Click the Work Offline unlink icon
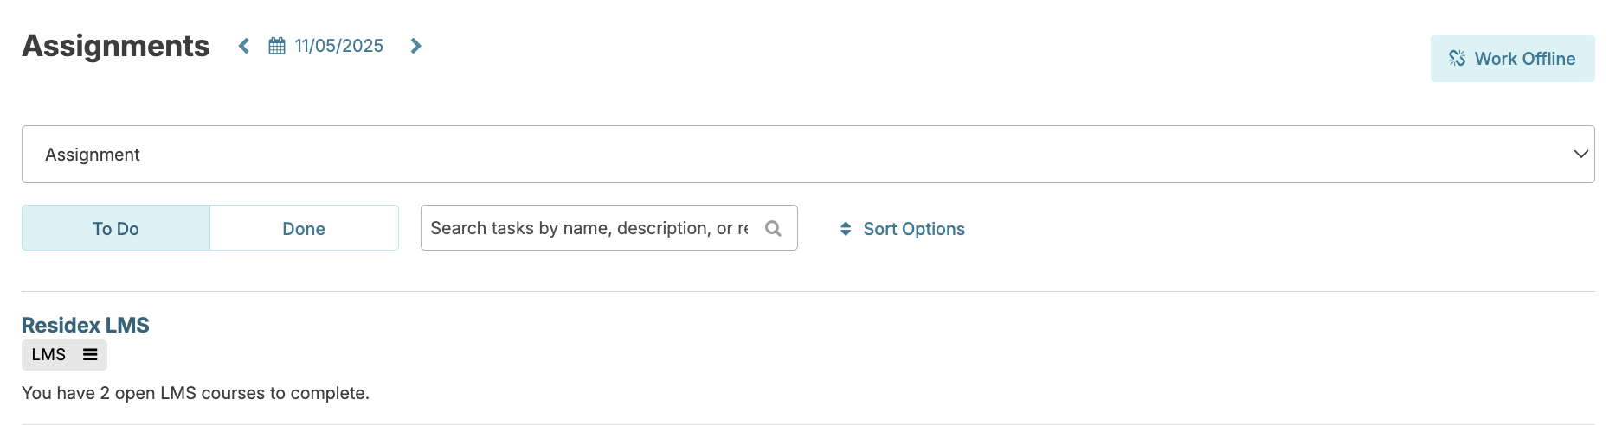The height and width of the screenshot is (425, 1622). pos(1458,59)
